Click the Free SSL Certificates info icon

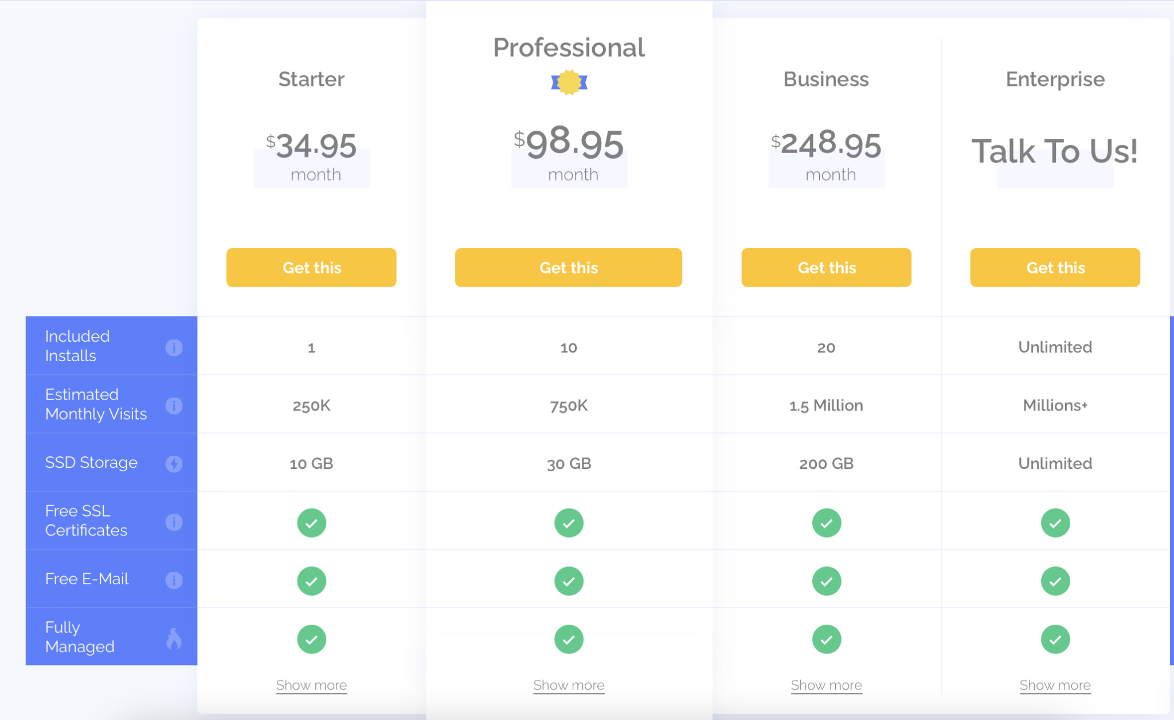point(174,522)
